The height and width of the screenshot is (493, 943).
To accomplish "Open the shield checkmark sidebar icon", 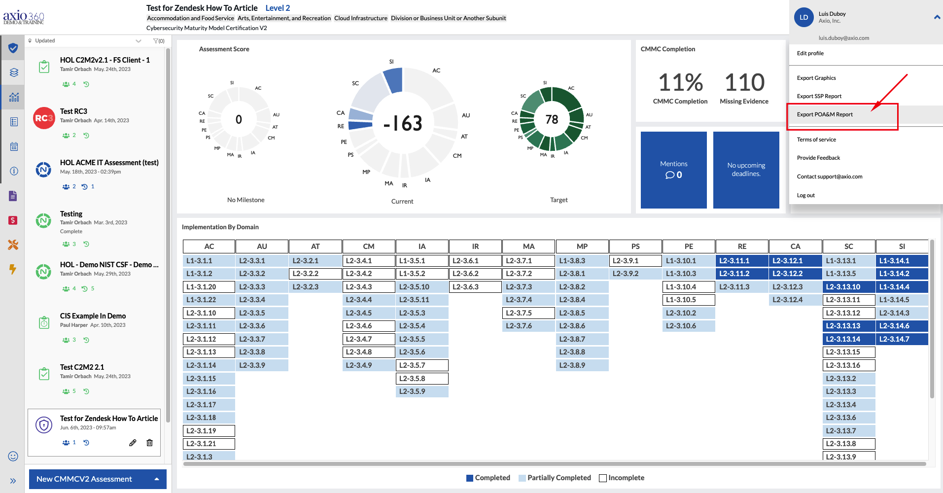I will 13,48.
